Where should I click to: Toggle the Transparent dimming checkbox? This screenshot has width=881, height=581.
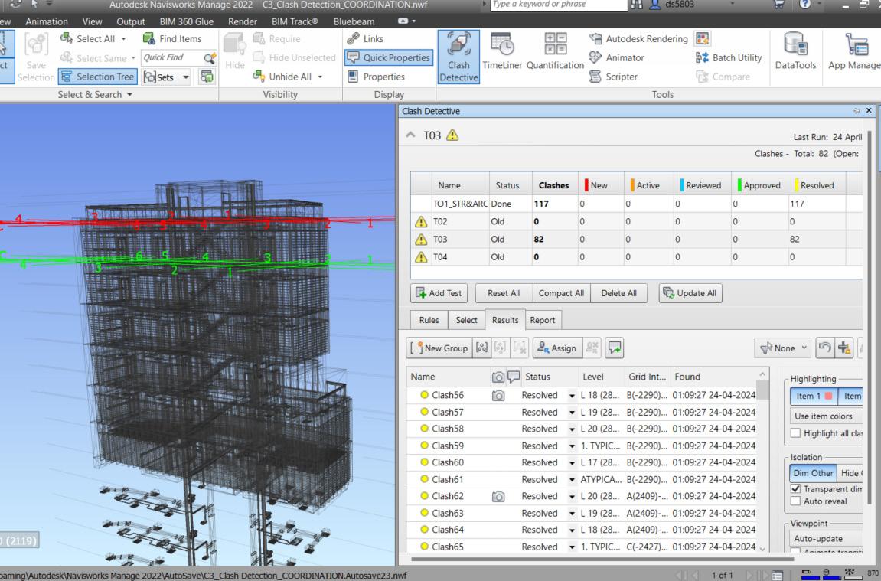796,489
